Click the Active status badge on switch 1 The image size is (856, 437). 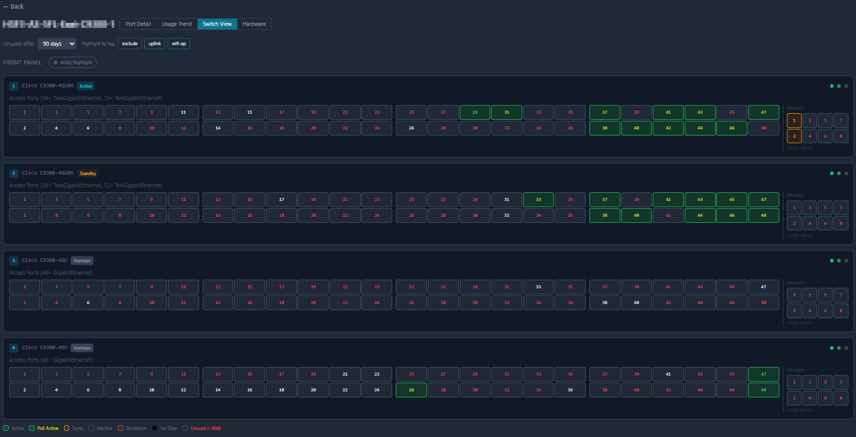tap(86, 86)
